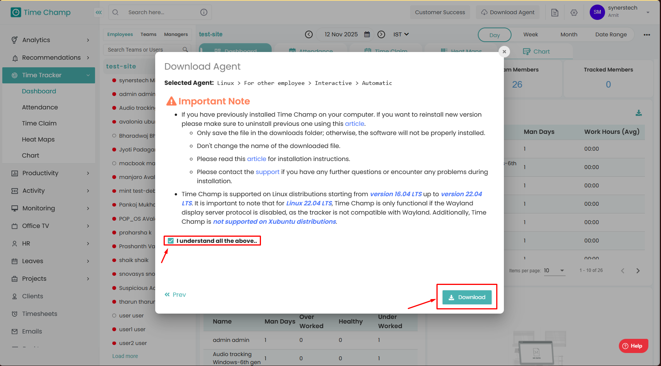Switch to the Managers tab
The height and width of the screenshot is (366, 661).
176,34
